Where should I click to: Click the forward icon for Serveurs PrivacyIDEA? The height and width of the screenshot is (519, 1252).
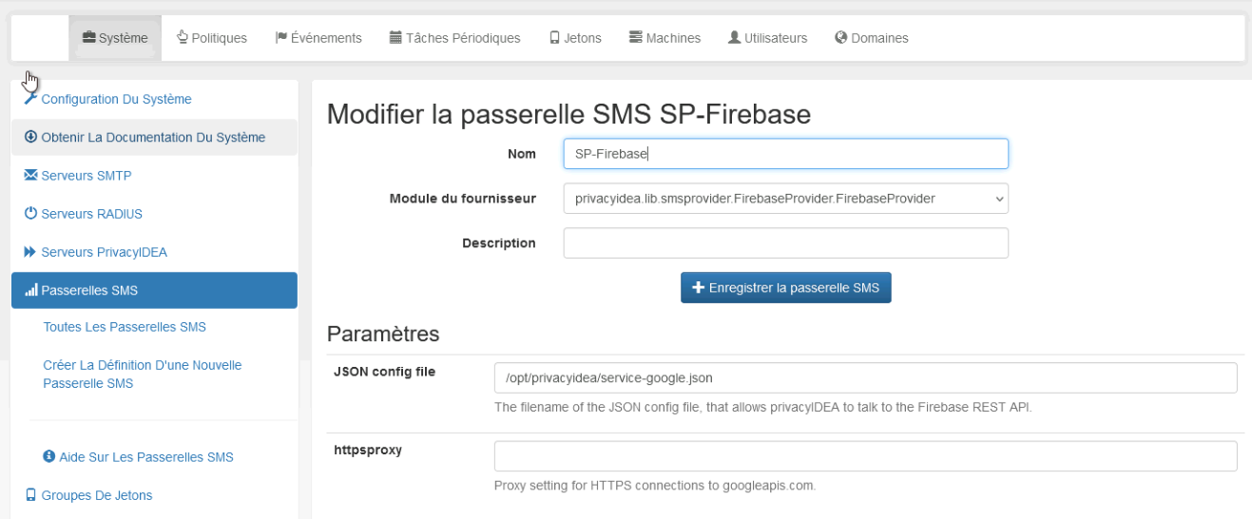[30, 252]
